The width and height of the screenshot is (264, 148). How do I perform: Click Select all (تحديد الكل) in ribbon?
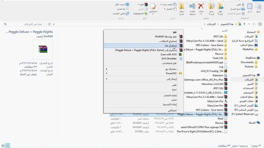tap(122, 5)
